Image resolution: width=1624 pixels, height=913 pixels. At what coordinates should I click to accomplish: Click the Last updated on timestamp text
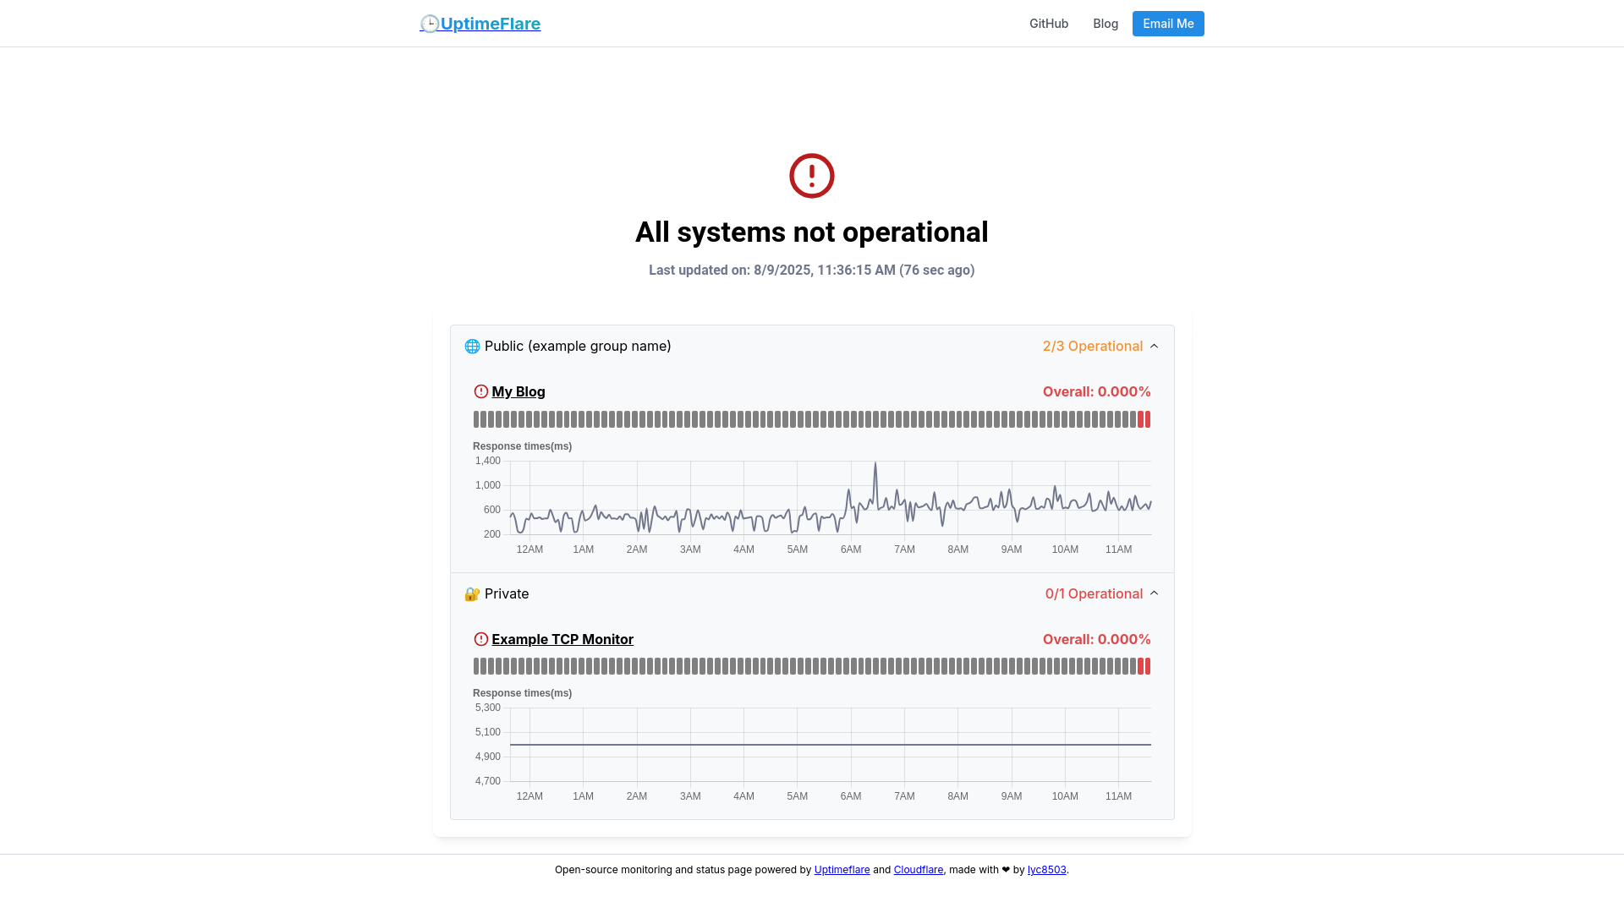[812, 271]
